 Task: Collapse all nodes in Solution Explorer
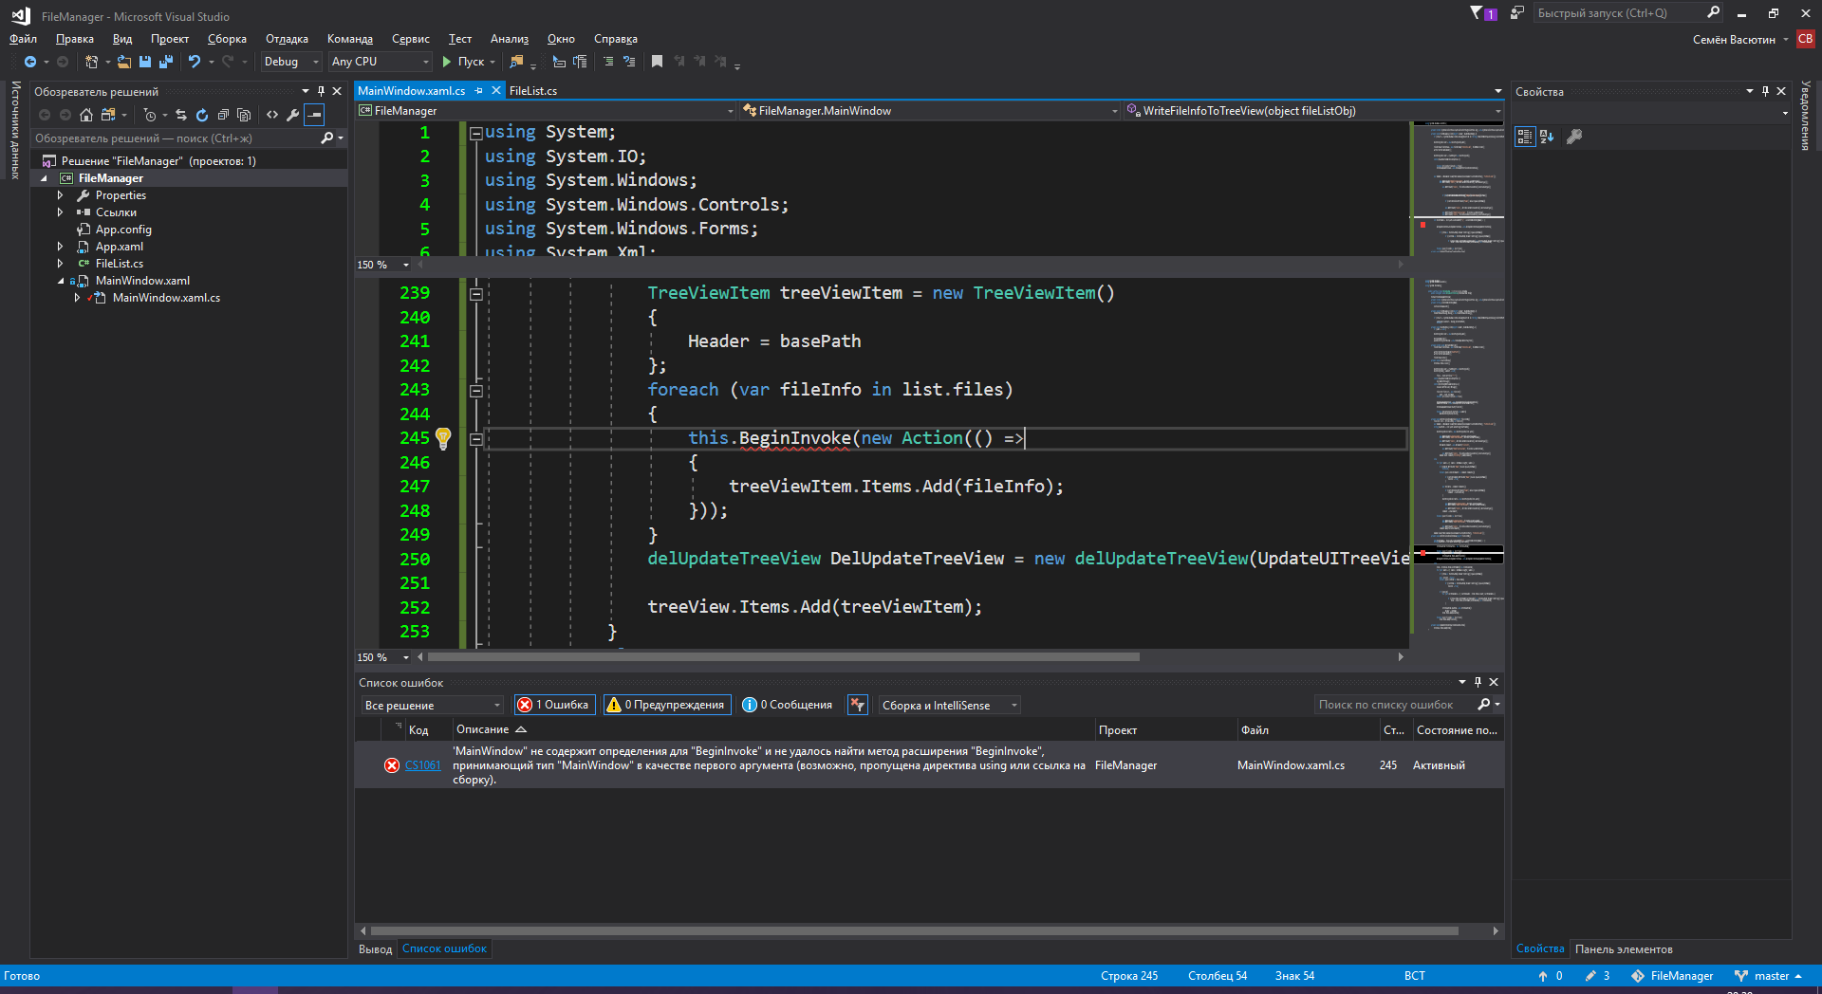(223, 115)
